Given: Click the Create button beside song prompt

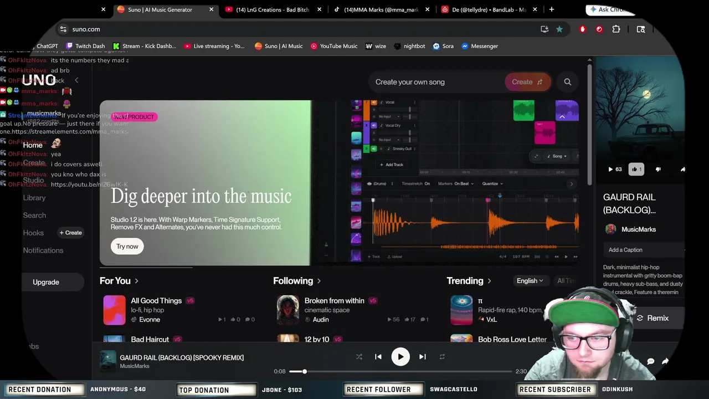Looking at the screenshot, I should pos(527,82).
